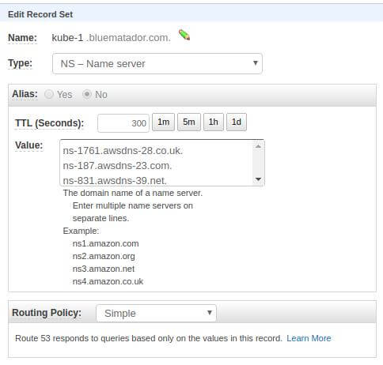The image size is (383, 365).
Task: Open the Learn More link
Action: 309,338
